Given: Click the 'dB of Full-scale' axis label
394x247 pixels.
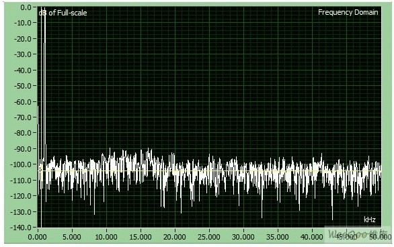Looking at the screenshot, I should [x=63, y=13].
